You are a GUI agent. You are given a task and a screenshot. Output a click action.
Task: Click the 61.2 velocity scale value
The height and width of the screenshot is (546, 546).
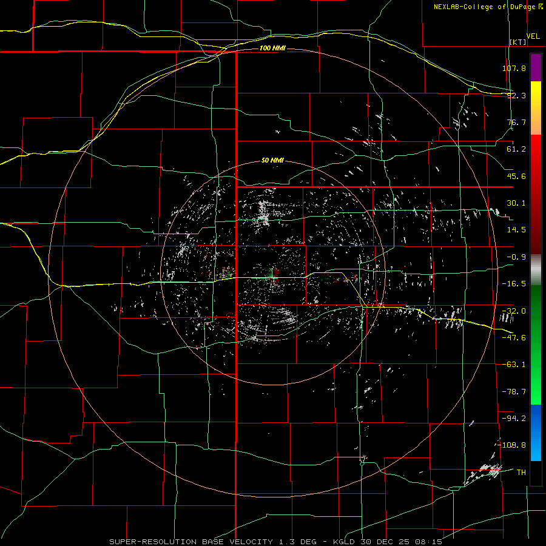coord(516,149)
